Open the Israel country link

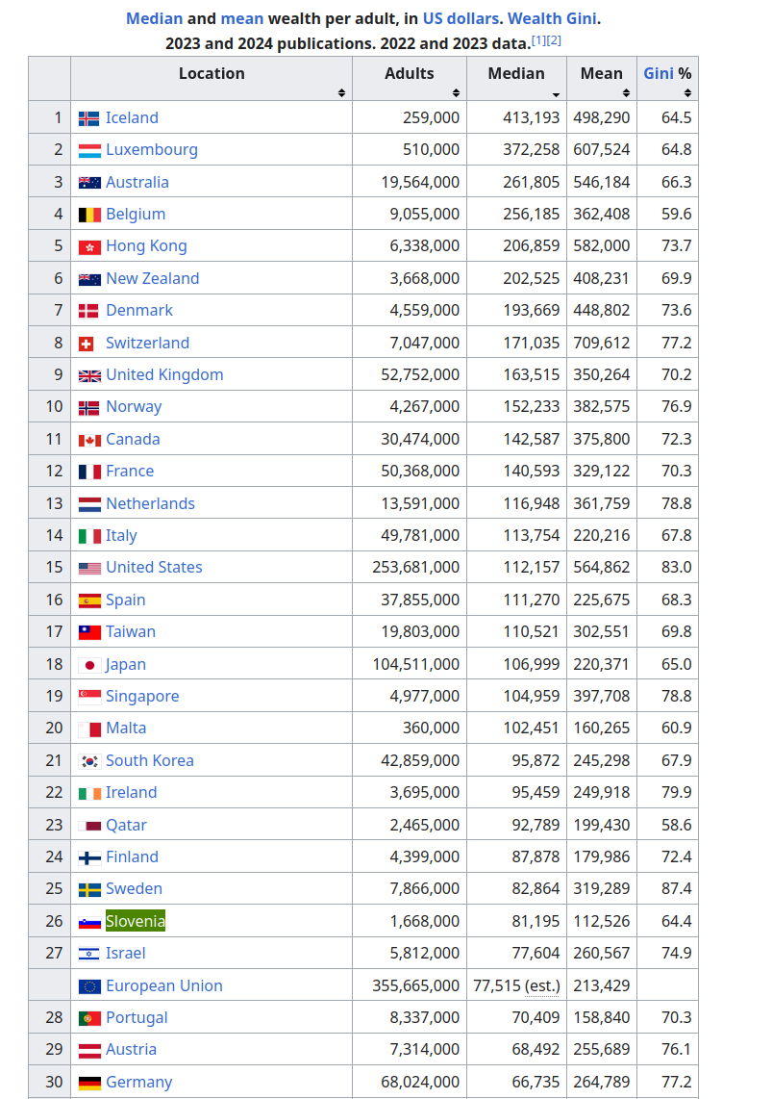click(x=126, y=954)
